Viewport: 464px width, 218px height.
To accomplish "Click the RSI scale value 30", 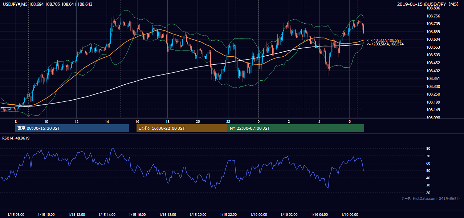I will point(428,185).
